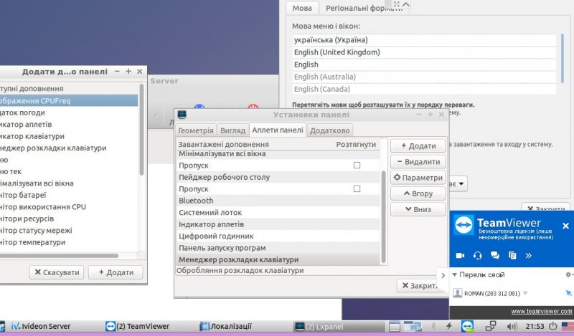Toggle stretch checkbox for second Пропуск row
The height and width of the screenshot is (336, 574).
(x=357, y=189)
